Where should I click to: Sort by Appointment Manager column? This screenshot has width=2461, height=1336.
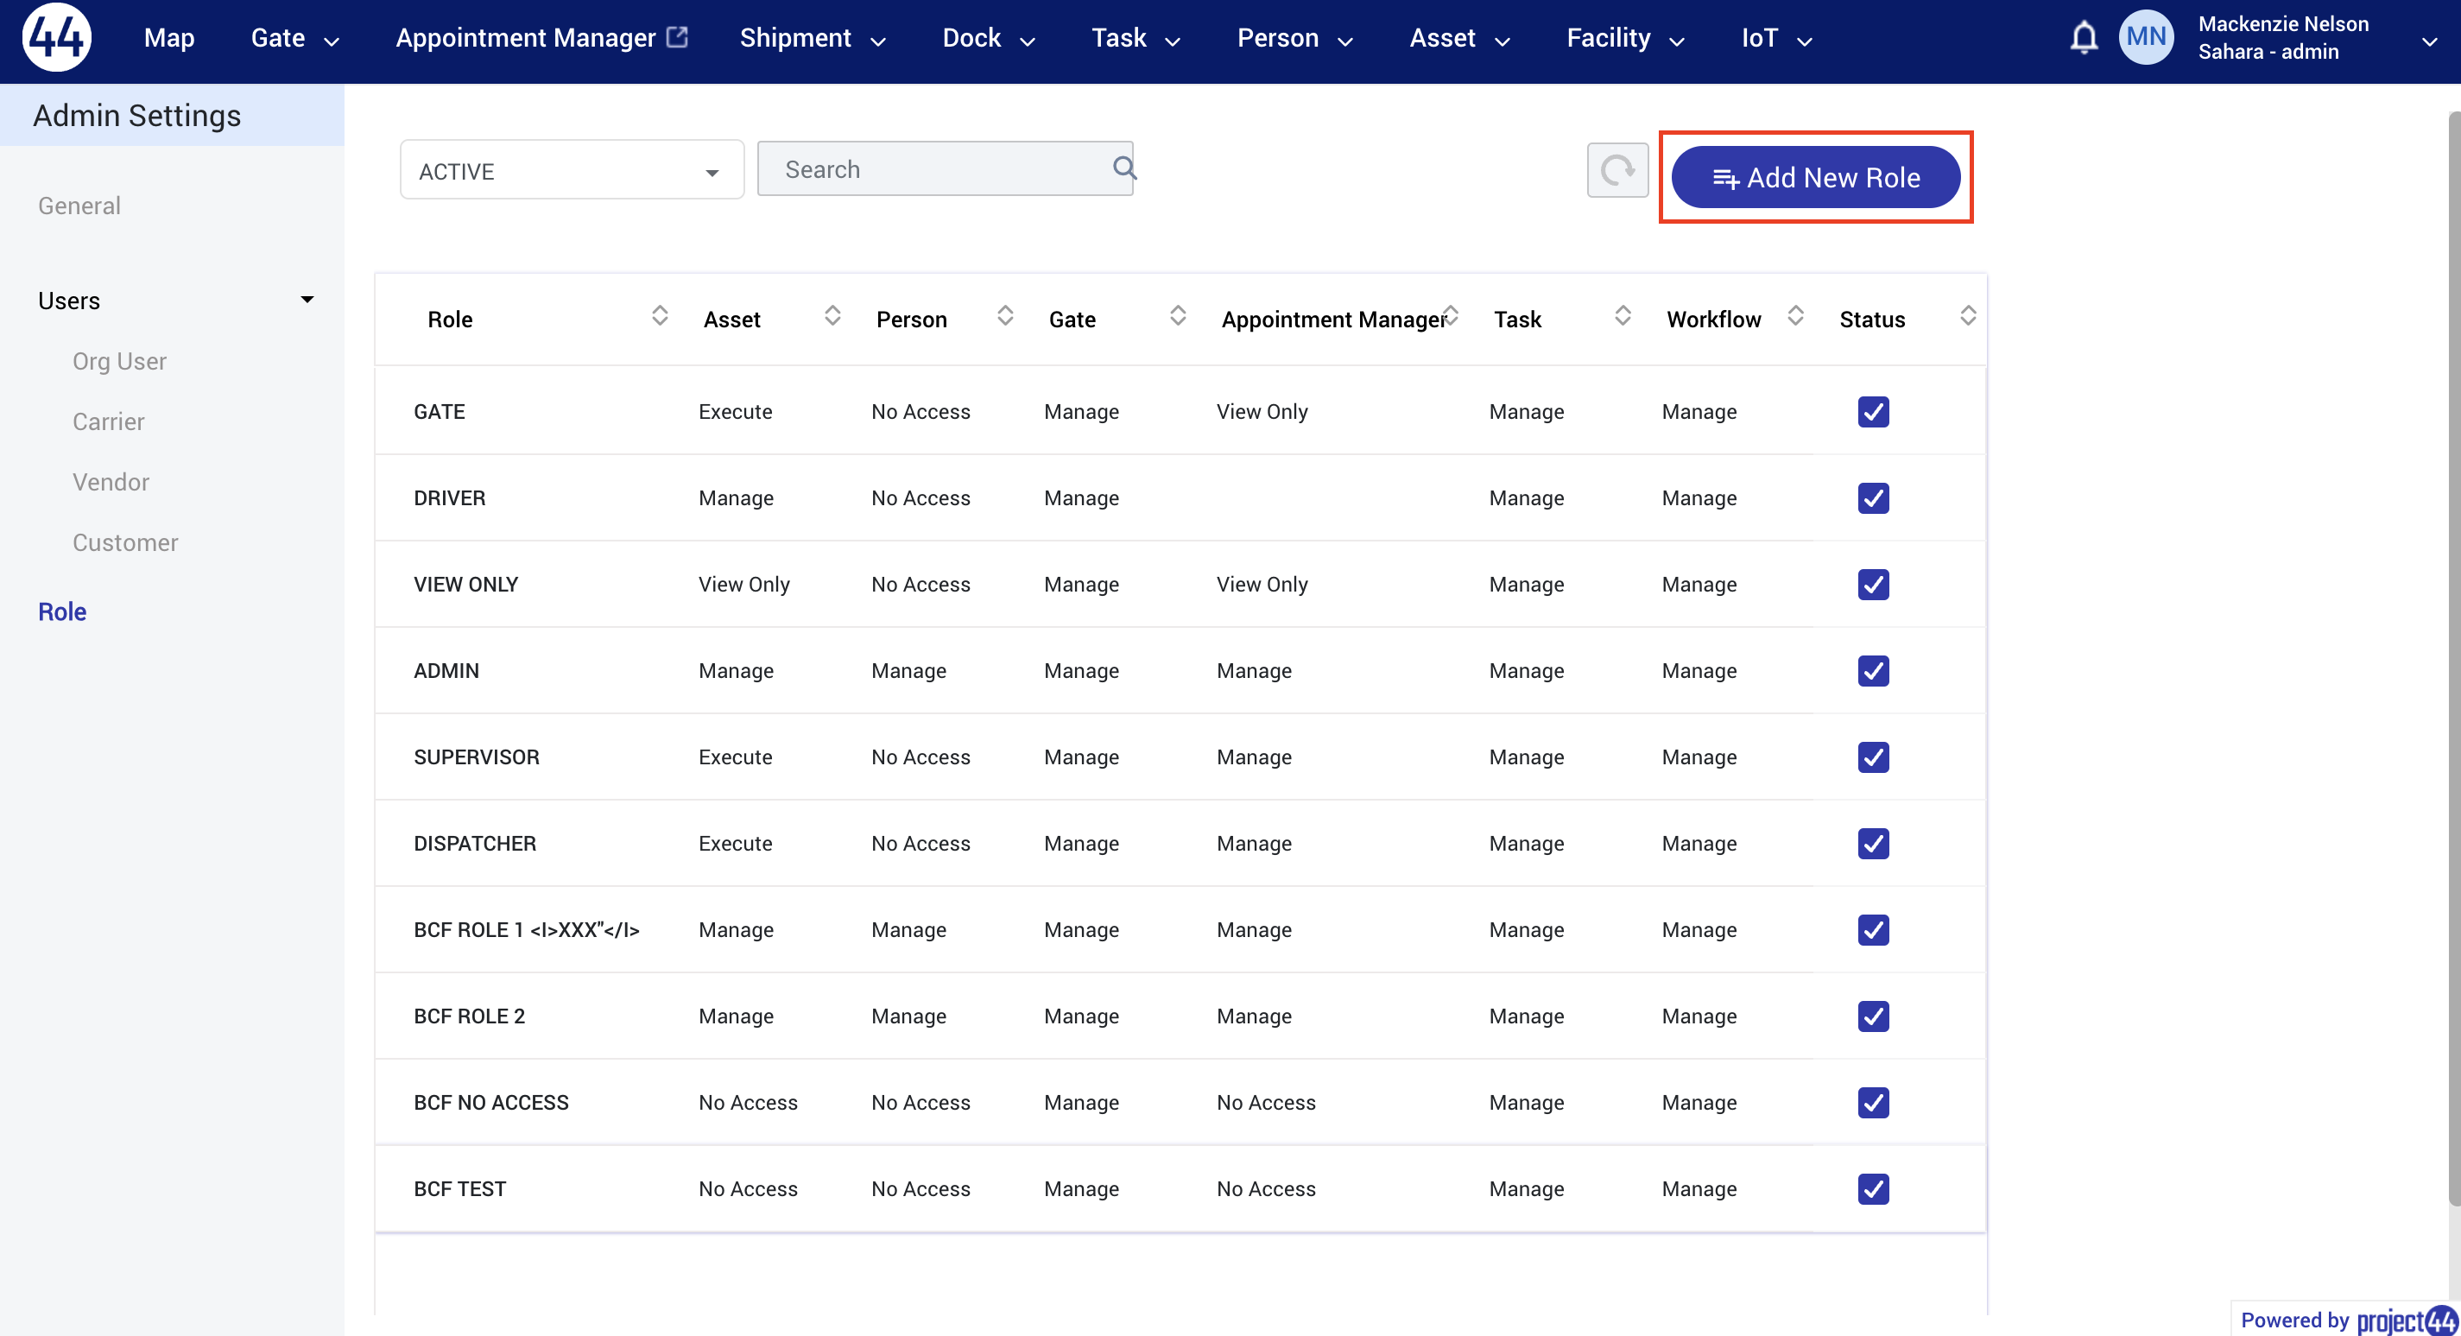tap(1450, 315)
